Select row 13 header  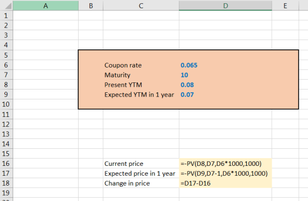tap(6, 134)
